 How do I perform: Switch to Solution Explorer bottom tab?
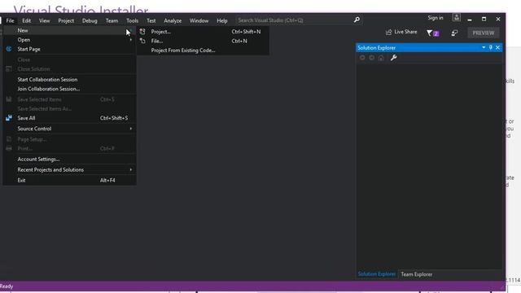377,274
